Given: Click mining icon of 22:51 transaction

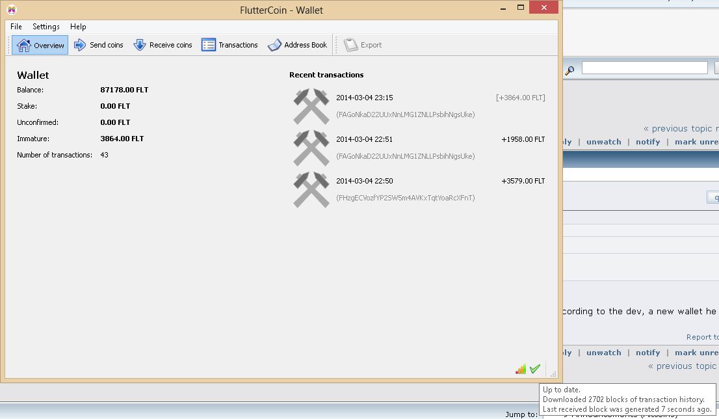Looking at the screenshot, I should point(311,148).
